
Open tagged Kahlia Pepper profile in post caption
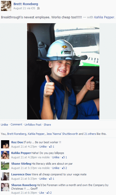104,17
